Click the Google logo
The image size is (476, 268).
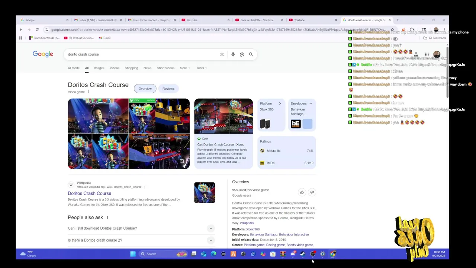43,54
